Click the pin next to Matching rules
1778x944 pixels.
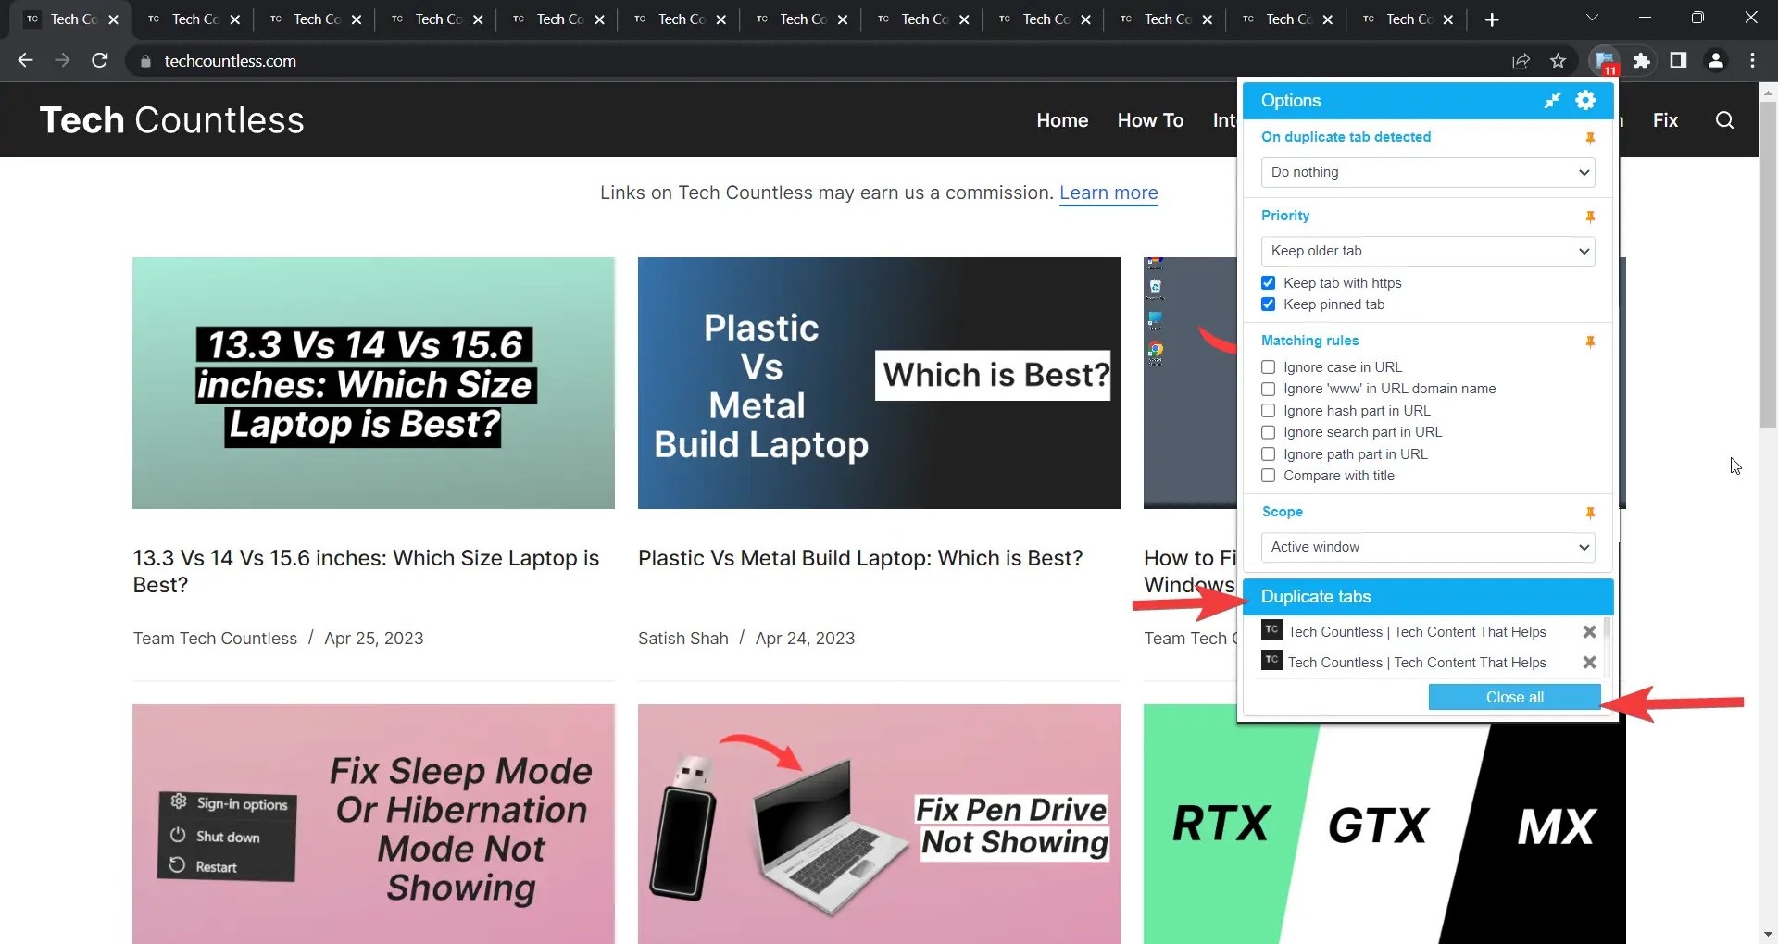1589,342
